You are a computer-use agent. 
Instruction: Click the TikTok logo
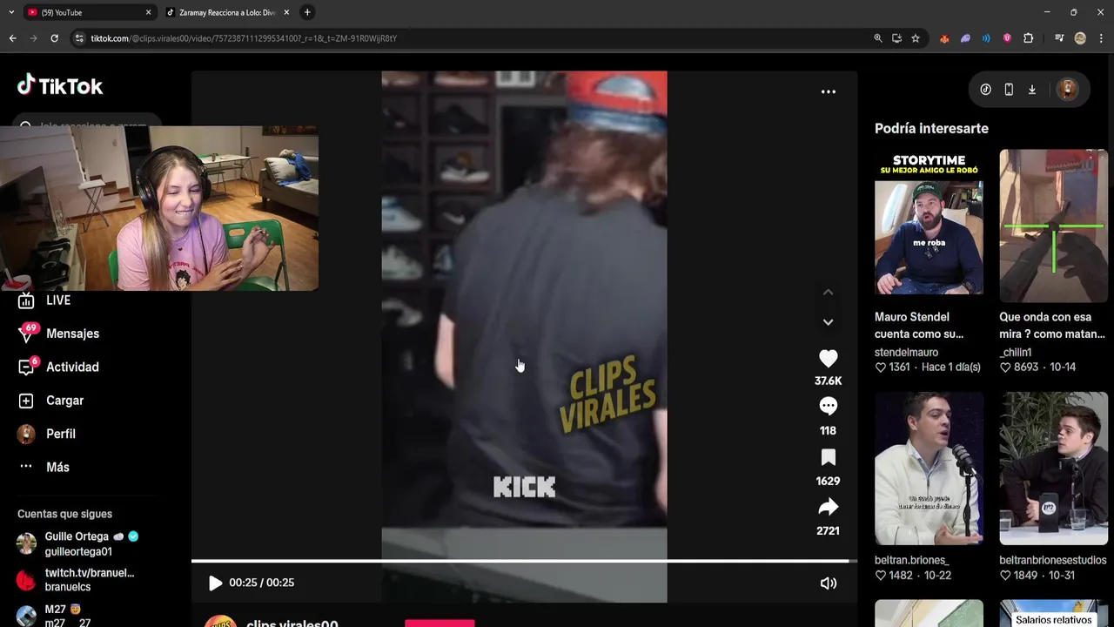(x=60, y=85)
